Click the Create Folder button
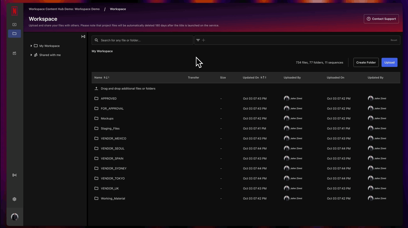The width and height of the screenshot is (408, 228). [366, 62]
